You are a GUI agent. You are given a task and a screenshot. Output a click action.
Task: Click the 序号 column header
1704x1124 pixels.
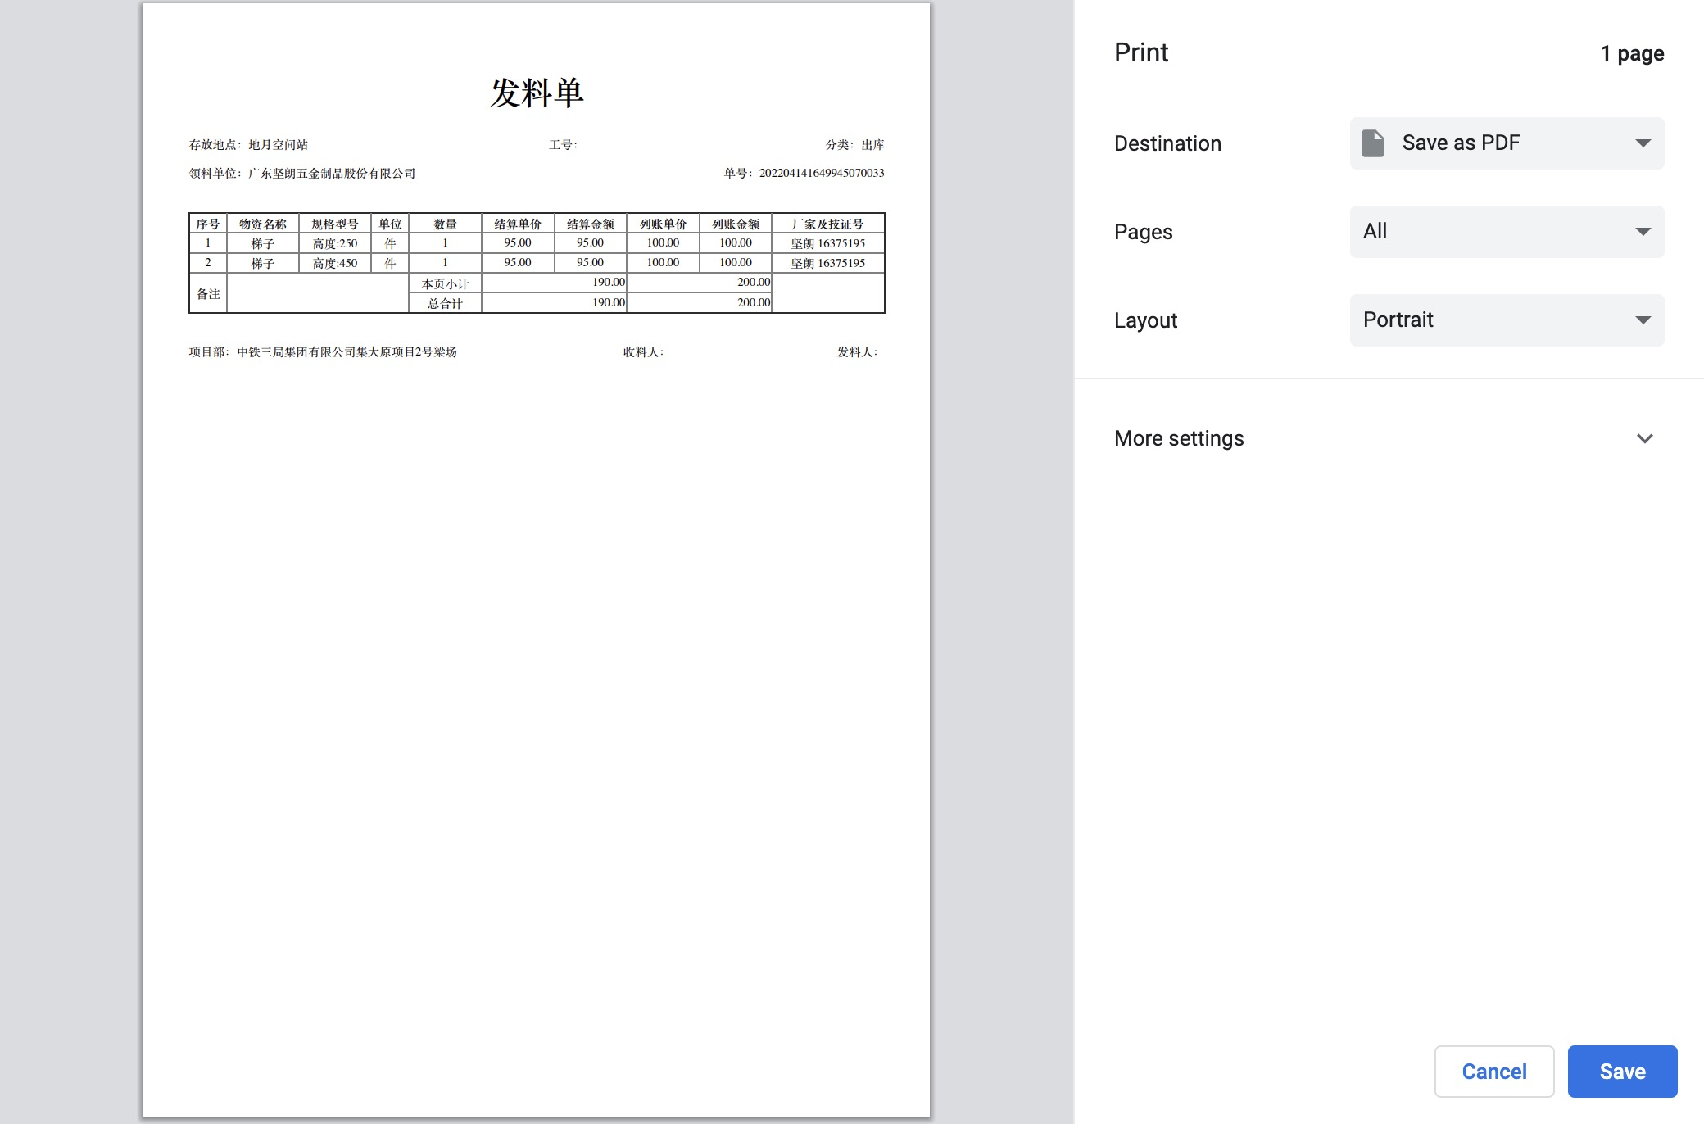pos(208,224)
